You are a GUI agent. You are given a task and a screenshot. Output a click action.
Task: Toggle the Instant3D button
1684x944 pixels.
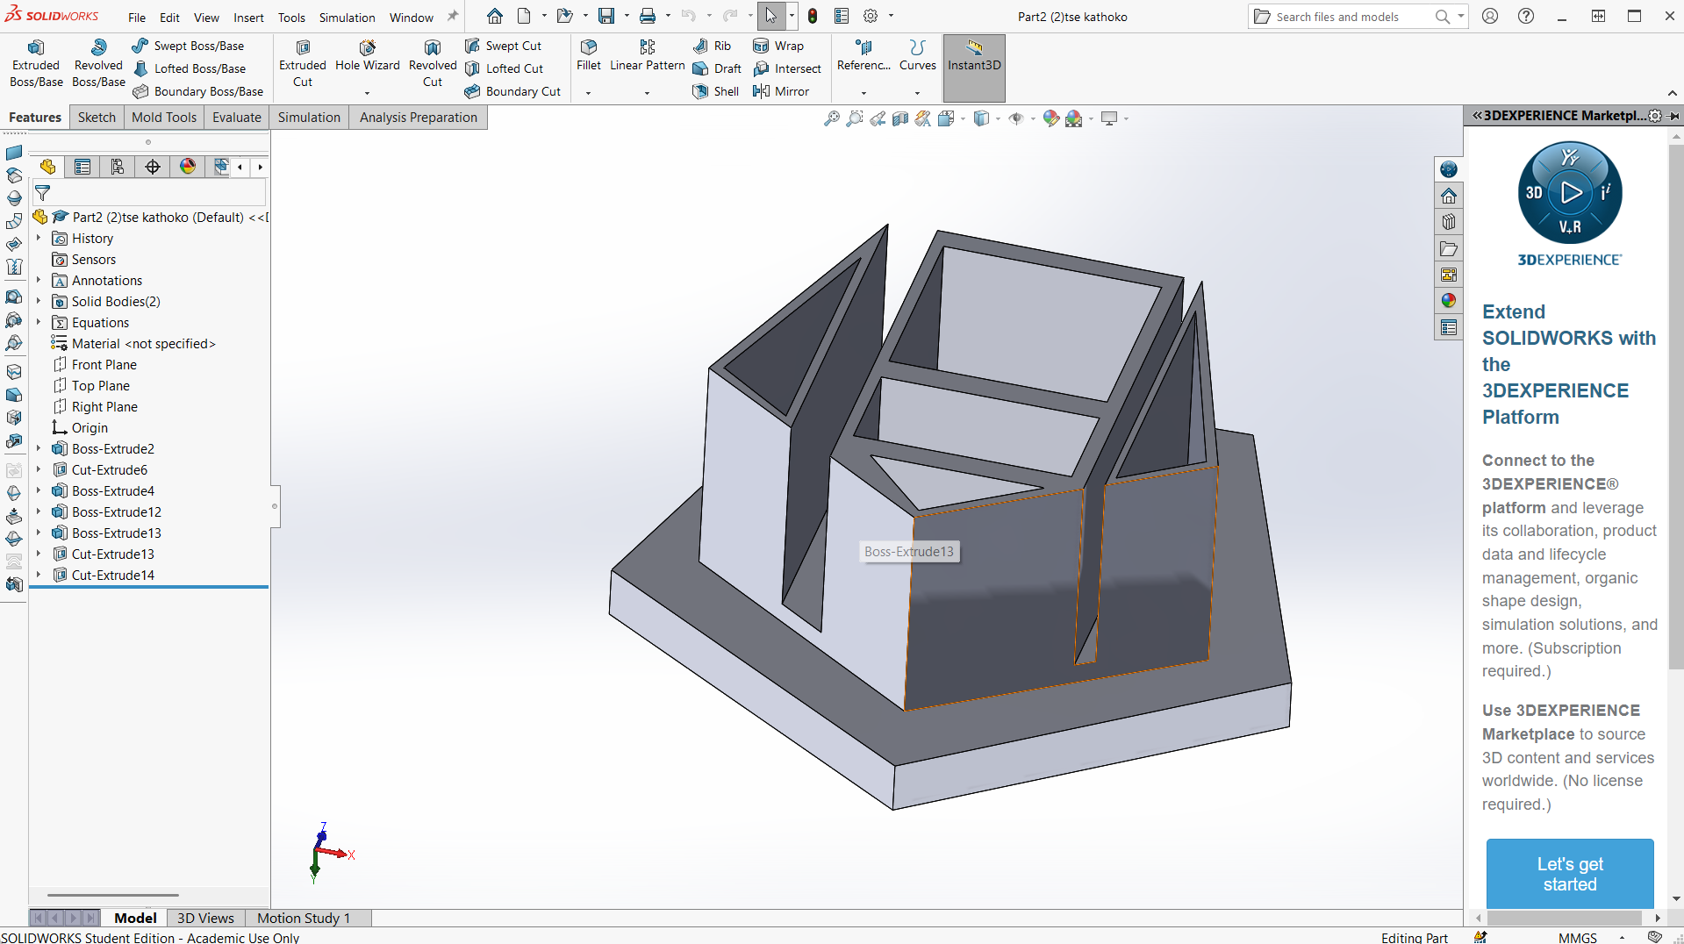pyautogui.click(x=974, y=68)
